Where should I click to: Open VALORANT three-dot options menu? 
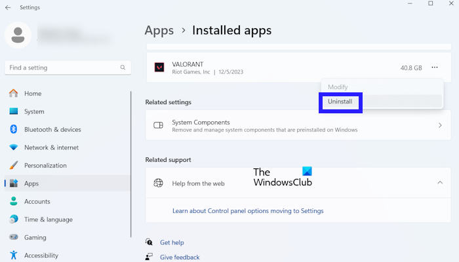[434, 67]
